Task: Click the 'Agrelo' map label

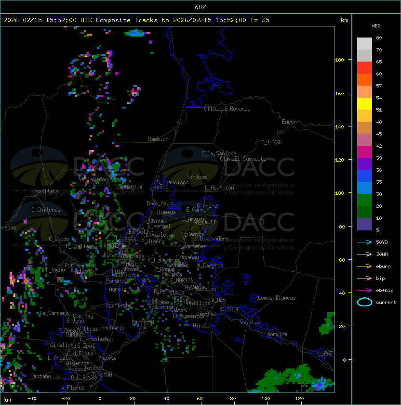Action: 118,289
